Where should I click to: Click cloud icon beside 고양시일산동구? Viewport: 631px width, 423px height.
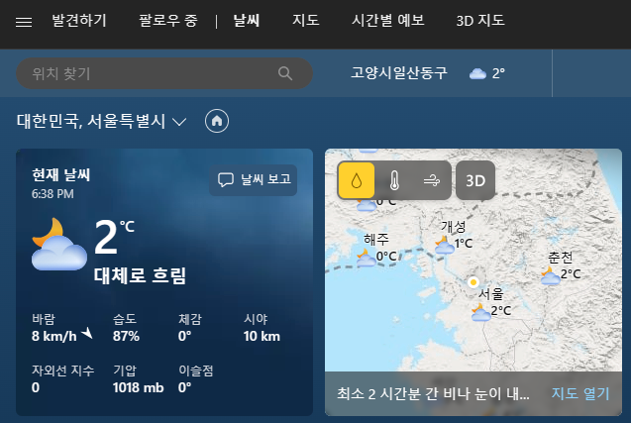[x=477, y=73]
